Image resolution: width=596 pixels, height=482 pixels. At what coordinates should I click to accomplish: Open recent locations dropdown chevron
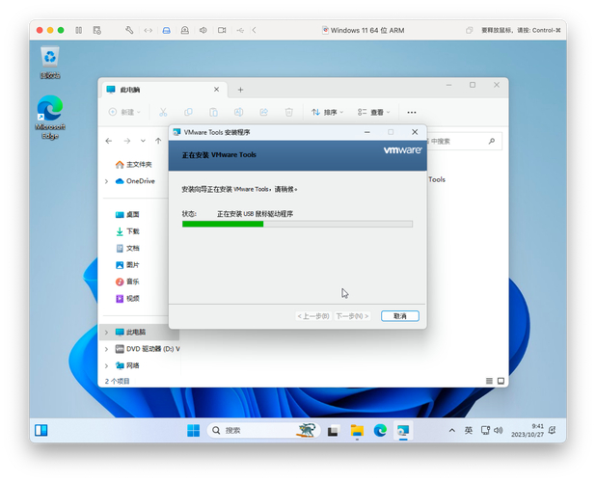pyautogui.click(x=143, y=141)
